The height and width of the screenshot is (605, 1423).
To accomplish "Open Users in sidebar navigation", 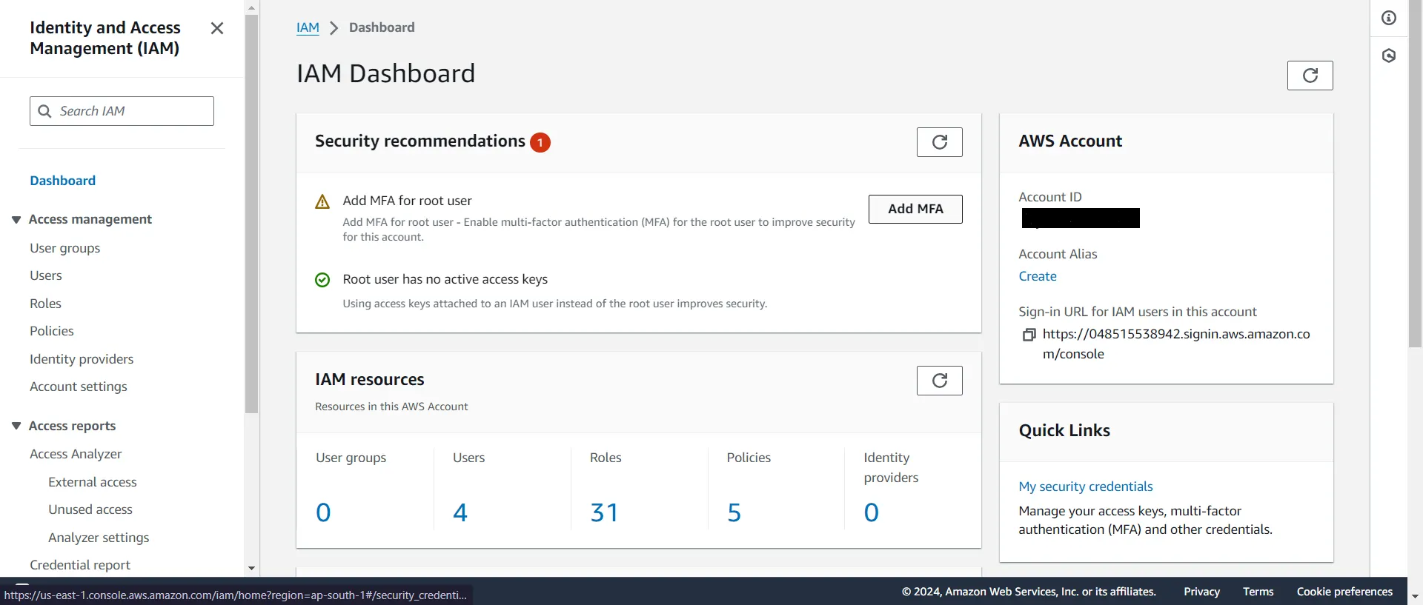I will [46, 275].
